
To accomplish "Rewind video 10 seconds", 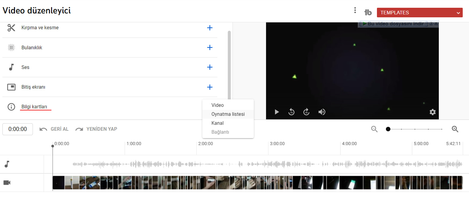I will (291, 112).
